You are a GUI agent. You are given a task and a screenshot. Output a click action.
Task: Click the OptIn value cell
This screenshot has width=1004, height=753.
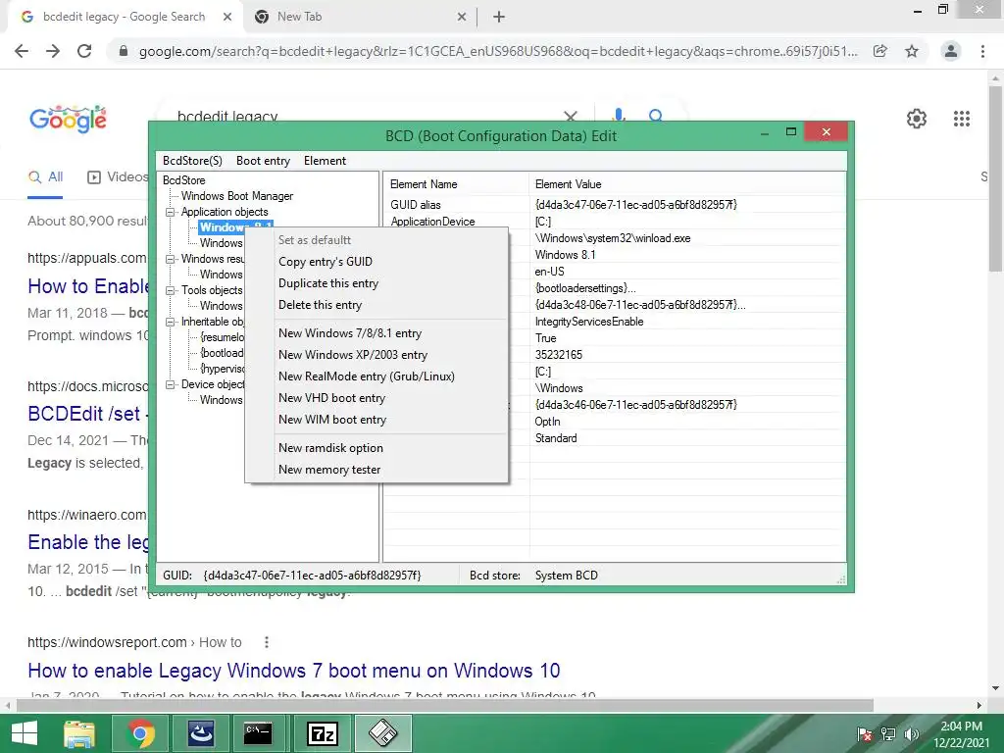pyautogui.click(x=547, y=422)
